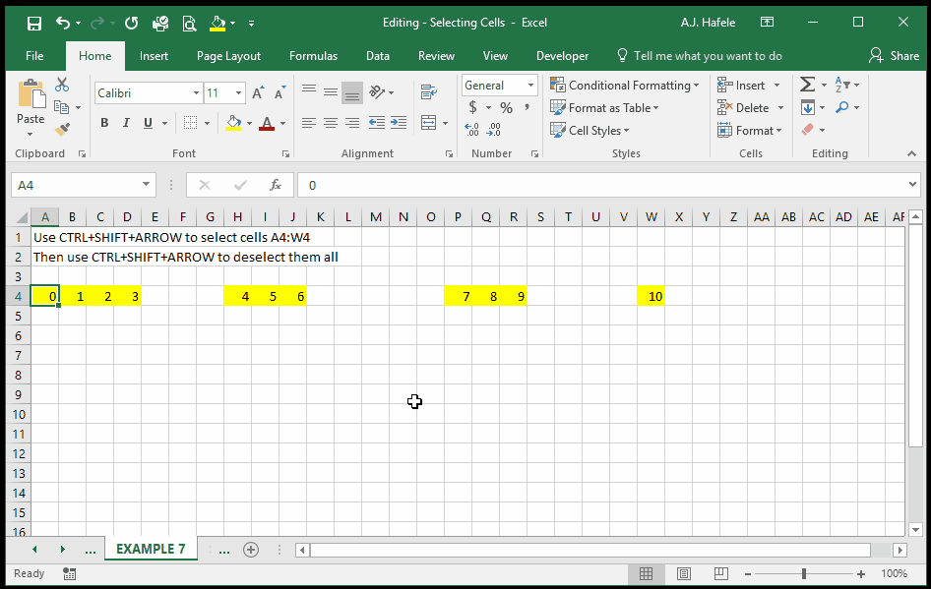This screenshot has height=589, width=931.
Task: Add a new sheet with plus button
Action: pos(251,550)
